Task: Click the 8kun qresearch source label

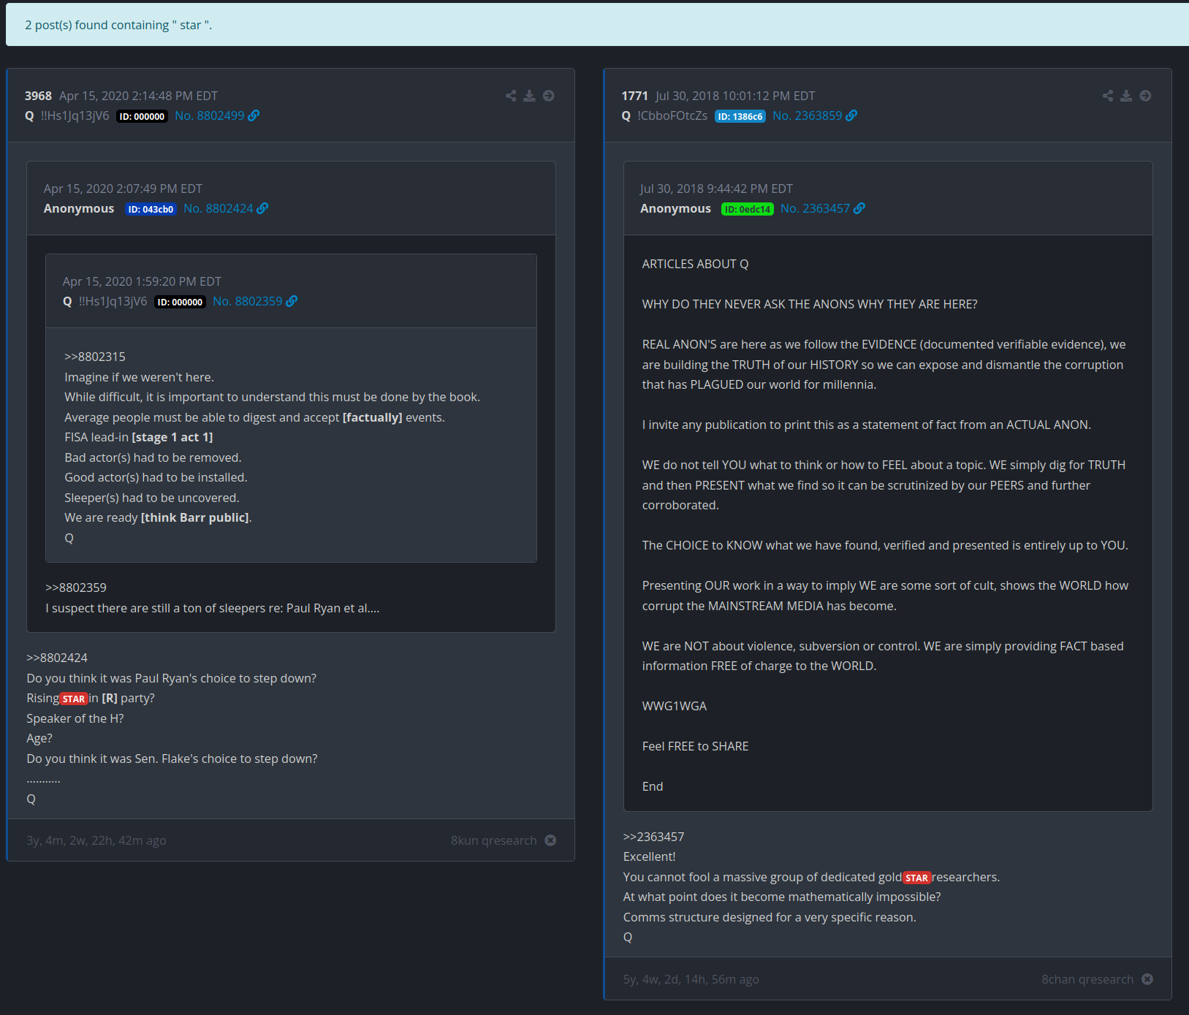Action: tap(493, 840)
